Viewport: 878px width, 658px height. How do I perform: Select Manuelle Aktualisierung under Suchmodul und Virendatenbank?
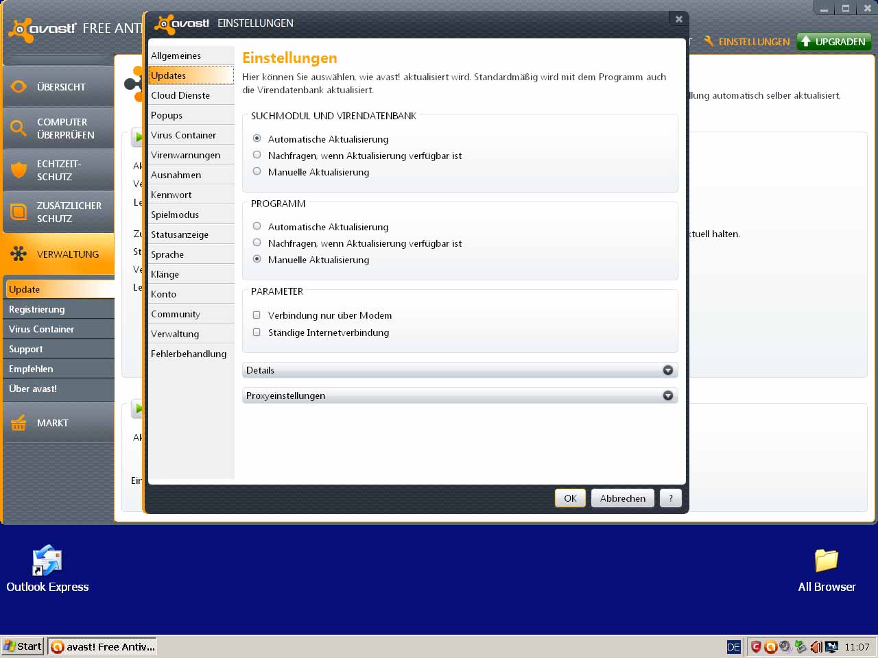[x=257, y=171]
